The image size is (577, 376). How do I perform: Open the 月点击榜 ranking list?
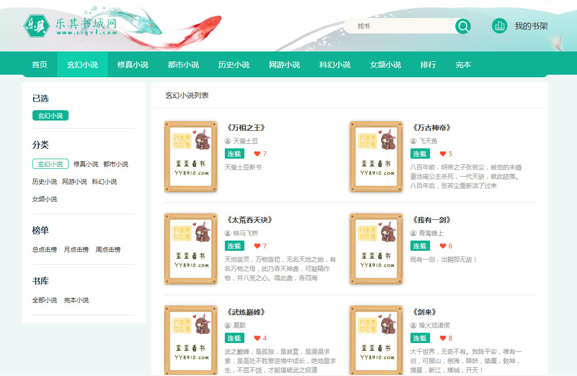point(76,250)
